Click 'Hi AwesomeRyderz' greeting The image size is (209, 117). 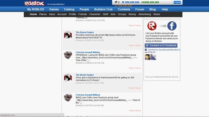tap(56, 4)
